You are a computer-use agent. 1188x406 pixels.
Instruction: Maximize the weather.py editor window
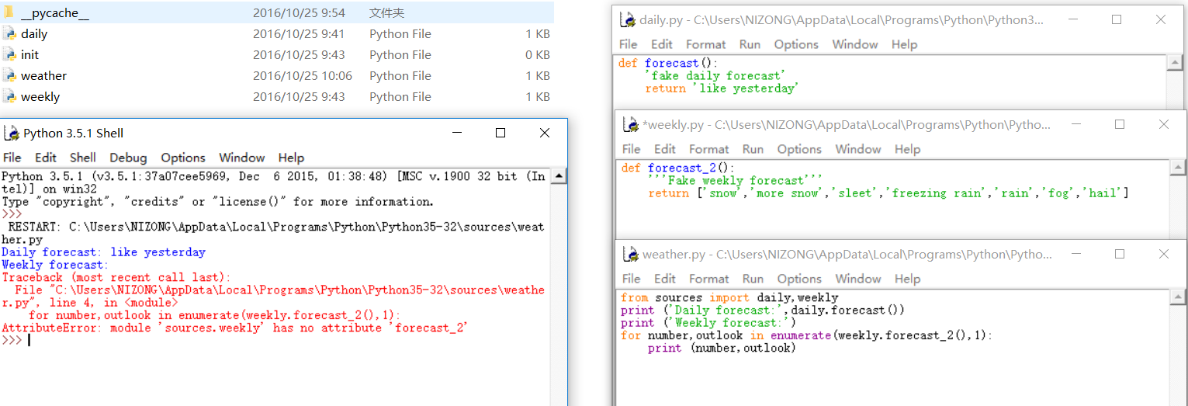1120,254
